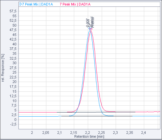This screenshot has height=140, width=162.
Task: Select the blue '7 Peak Mix | DAD1A' legend entry
Action: click(38, 4)
